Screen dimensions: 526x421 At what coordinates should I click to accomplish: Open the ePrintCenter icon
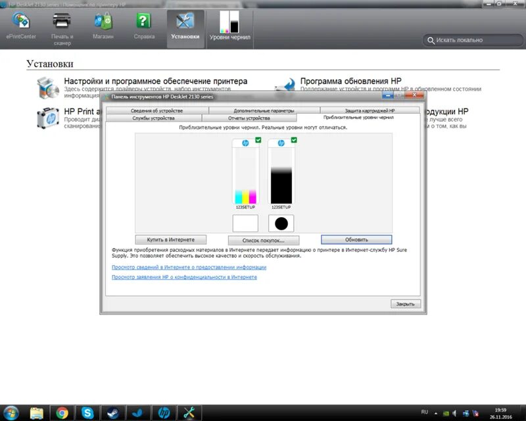pos(21,26)
